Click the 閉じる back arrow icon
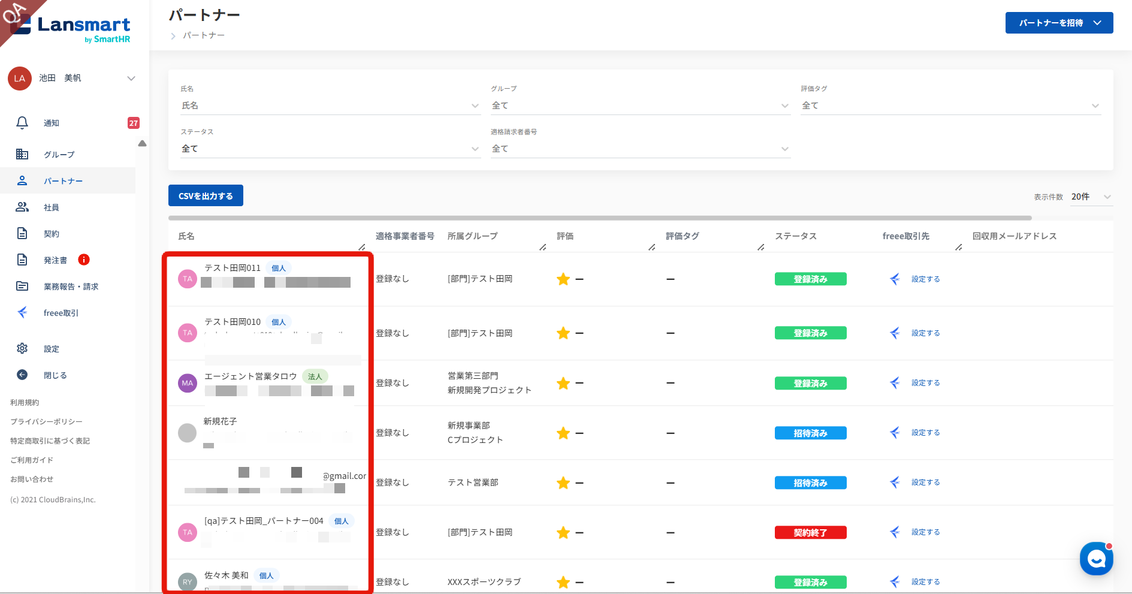1132x594 pixels. [x=22, y=375]
